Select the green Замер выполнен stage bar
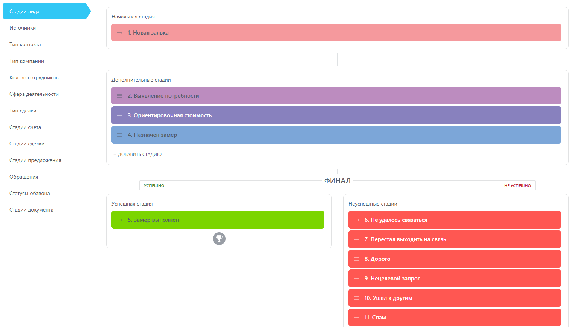571x327 pixels. (x=218, y=220)
